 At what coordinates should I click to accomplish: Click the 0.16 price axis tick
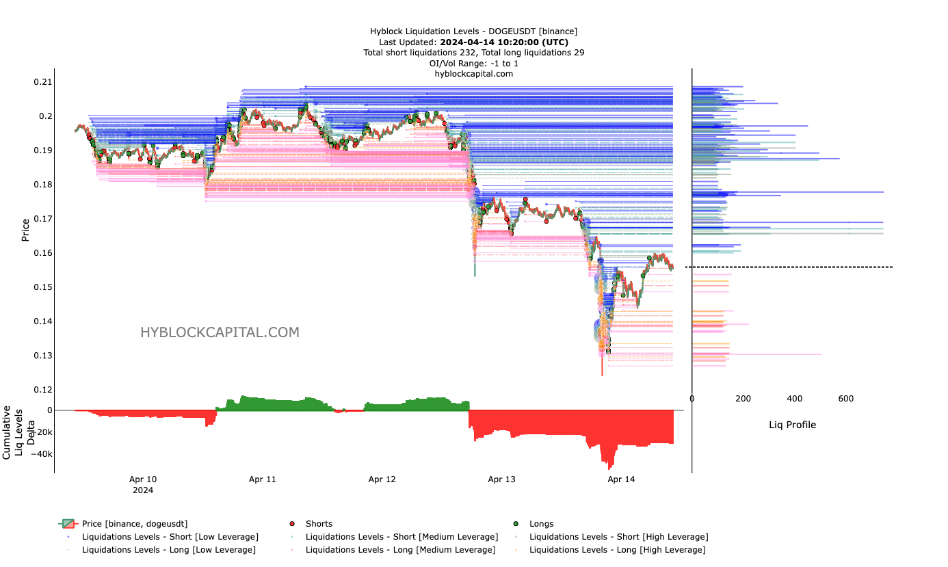tap(43, 253)
